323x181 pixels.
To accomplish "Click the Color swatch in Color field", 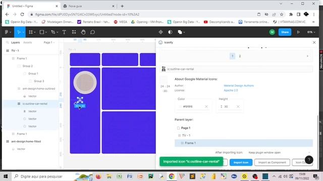I will pos(180,107).
